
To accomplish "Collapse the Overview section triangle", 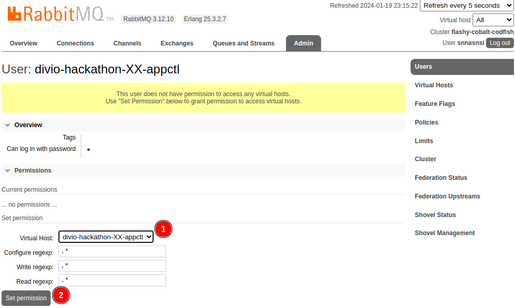I will (x=7, y=125).
